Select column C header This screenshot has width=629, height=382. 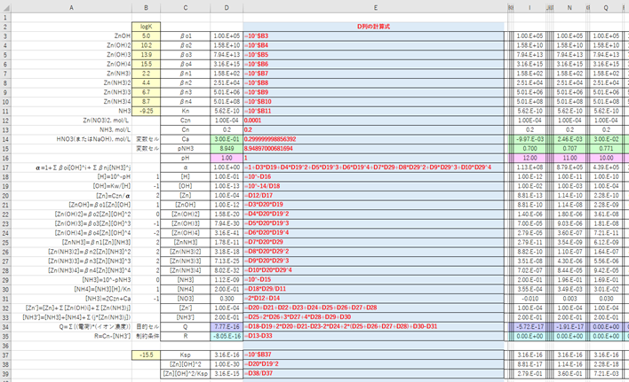[186, 8]
